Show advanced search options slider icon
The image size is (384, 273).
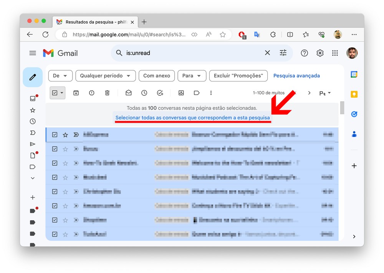(283, 53)
